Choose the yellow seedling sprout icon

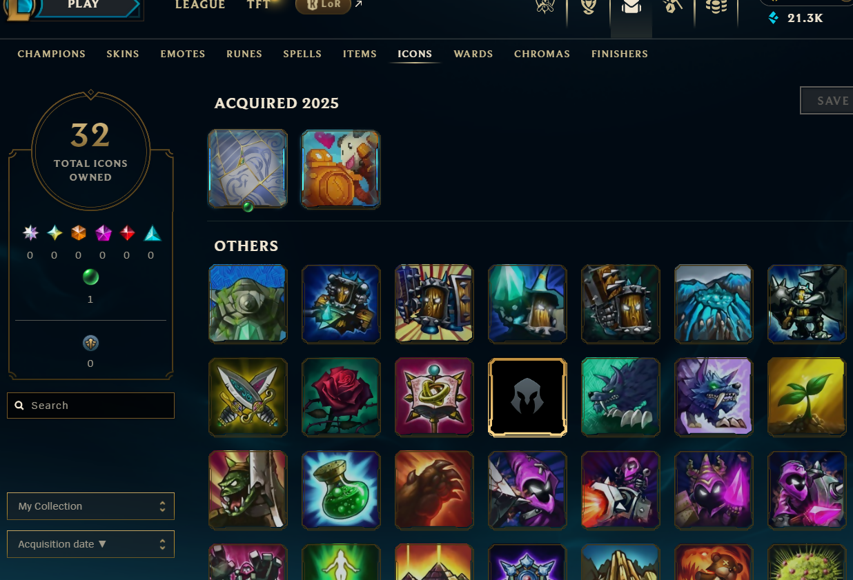point(807,397)
